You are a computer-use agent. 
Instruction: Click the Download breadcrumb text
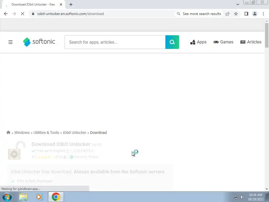tap(98, 133)
